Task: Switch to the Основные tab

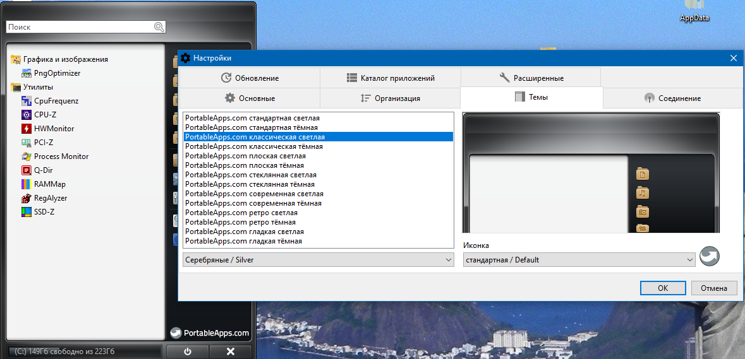Action: pyautogui.click(x=250, y=98)
